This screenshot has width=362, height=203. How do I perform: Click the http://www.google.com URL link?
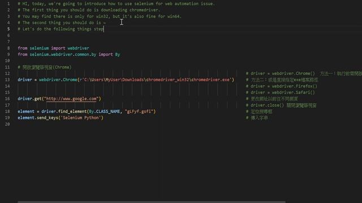click(71, 99)
